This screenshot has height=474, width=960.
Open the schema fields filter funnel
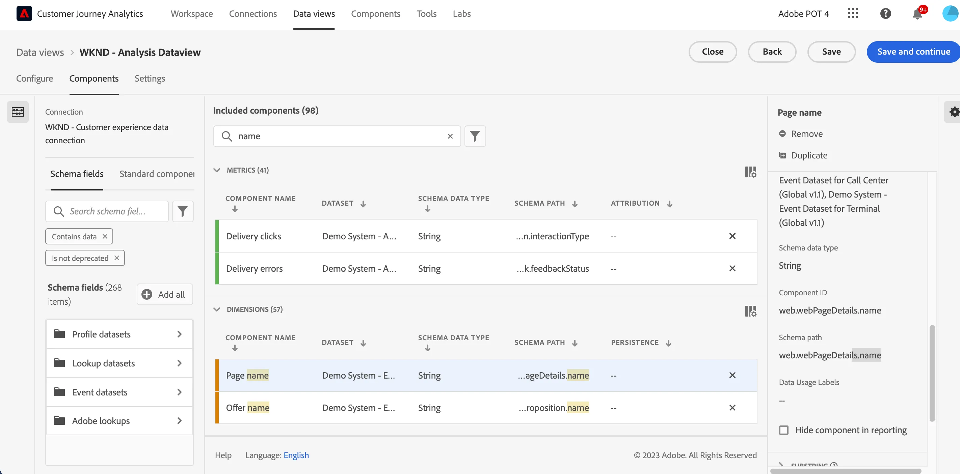(183, 211)
